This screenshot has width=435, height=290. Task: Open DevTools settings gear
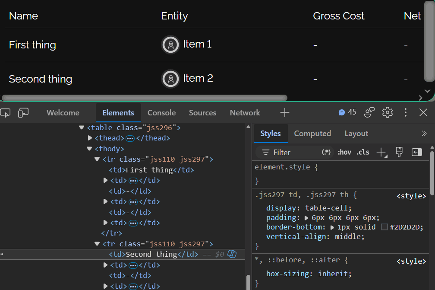click(387, 112)
